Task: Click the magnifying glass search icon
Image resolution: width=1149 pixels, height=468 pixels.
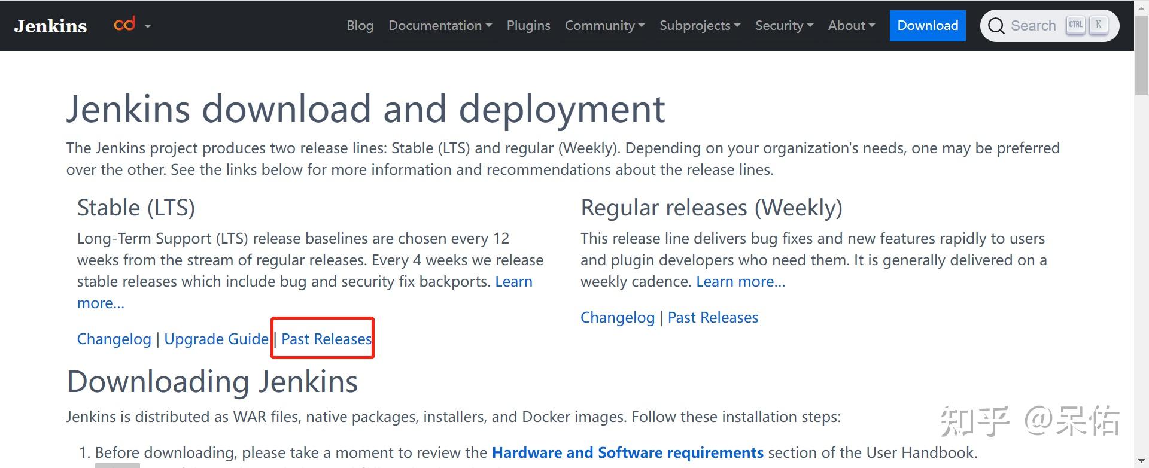Action: [x=996, y=26]
